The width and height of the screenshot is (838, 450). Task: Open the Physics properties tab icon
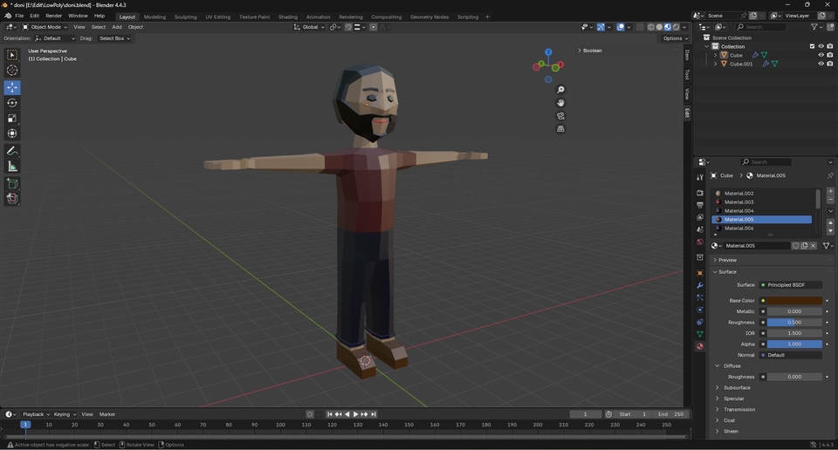tap(699, 310)
